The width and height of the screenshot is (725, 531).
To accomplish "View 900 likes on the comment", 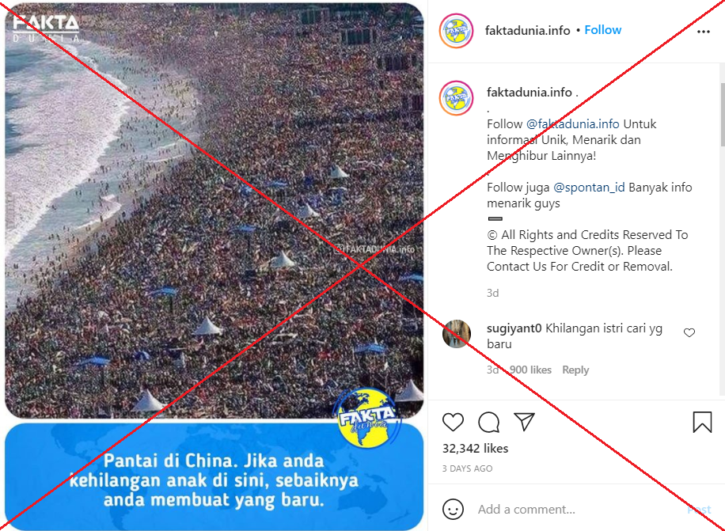I will click(530, 370).
